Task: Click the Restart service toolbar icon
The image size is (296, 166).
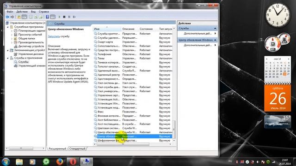Action: (x=74, y=17)
